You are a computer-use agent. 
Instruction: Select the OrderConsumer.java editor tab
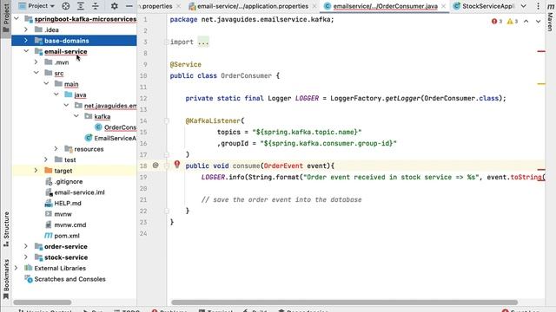point(385,6)
